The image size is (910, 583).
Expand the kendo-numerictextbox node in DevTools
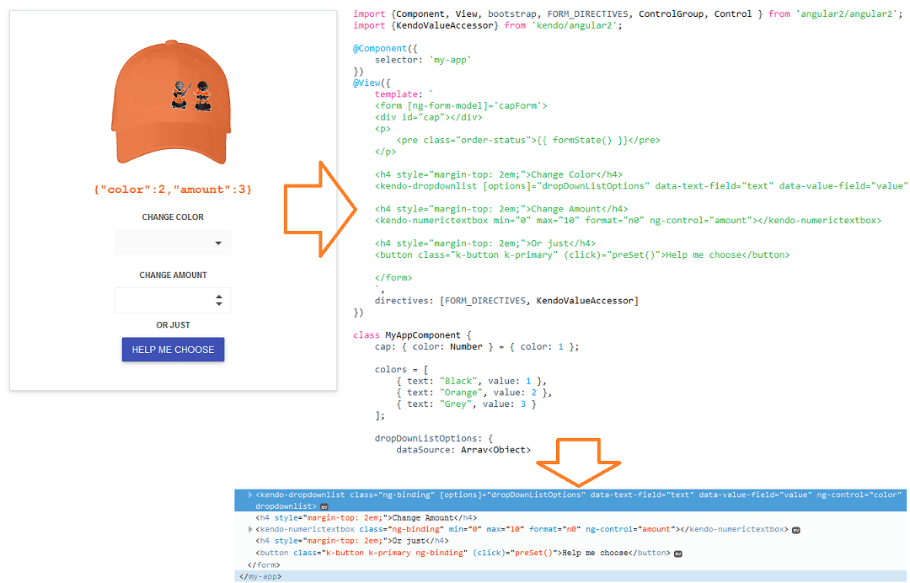click(250, 530)
